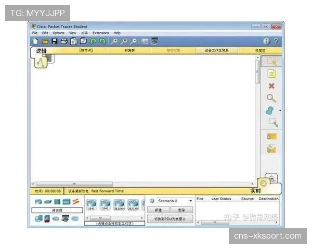Viewport: 312px width, 249px height.
Task: Click the Paste toolbar icon
Action: pos(83,41)
